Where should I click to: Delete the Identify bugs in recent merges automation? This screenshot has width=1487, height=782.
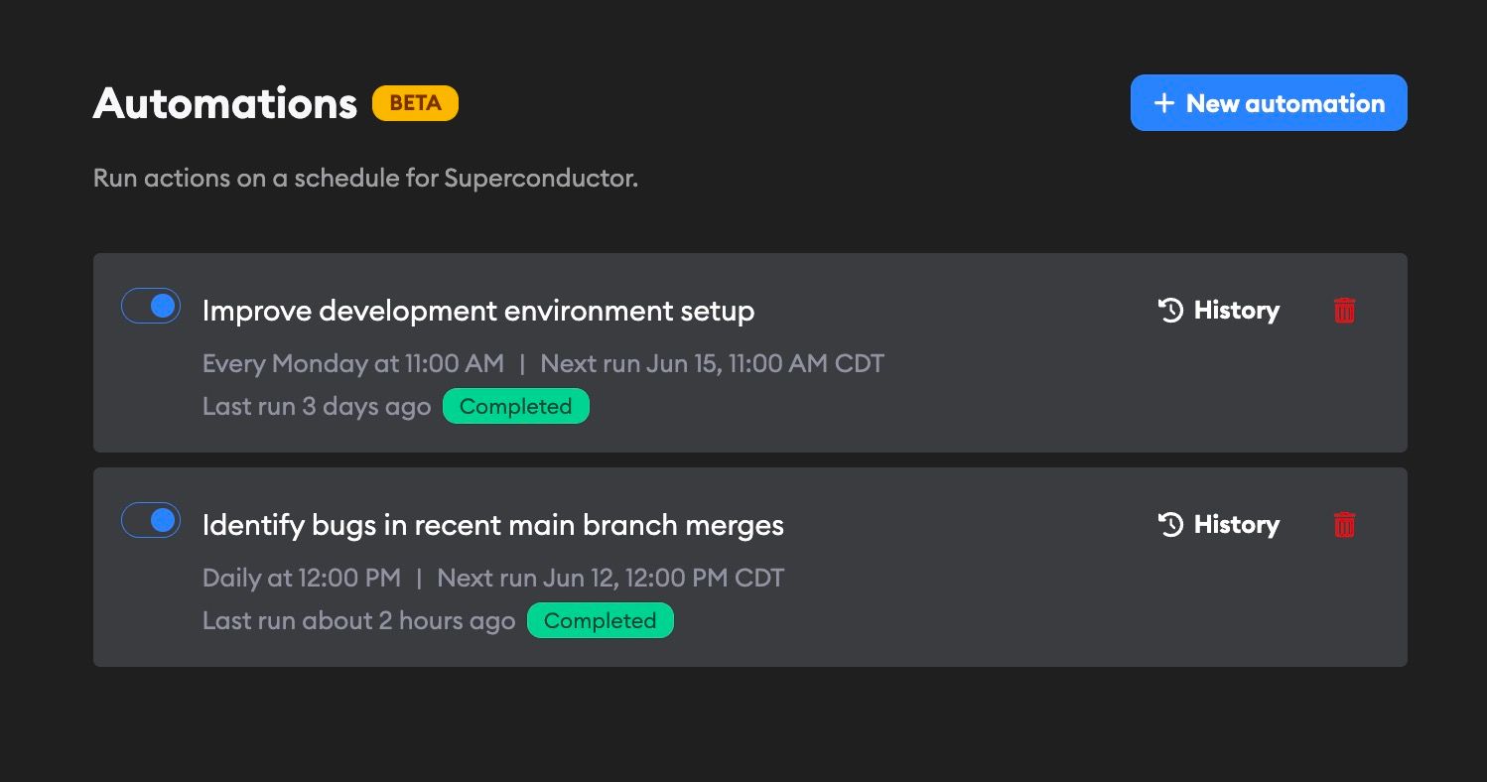pyautogui.click(x=1344, y=525)
